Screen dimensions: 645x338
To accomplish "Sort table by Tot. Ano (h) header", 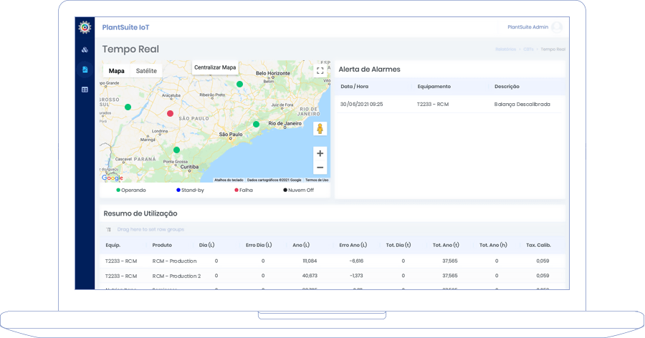I will tap(493, 245).
